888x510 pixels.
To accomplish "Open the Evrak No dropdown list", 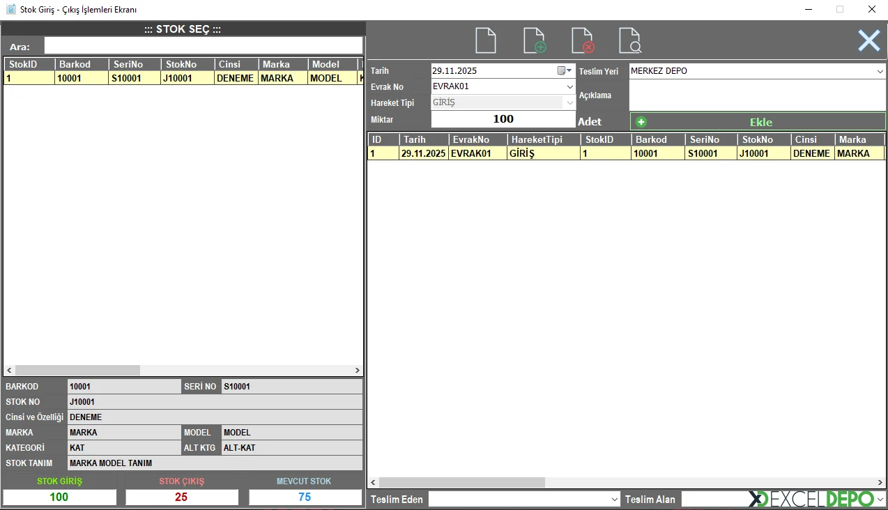I will coord(570,87).
